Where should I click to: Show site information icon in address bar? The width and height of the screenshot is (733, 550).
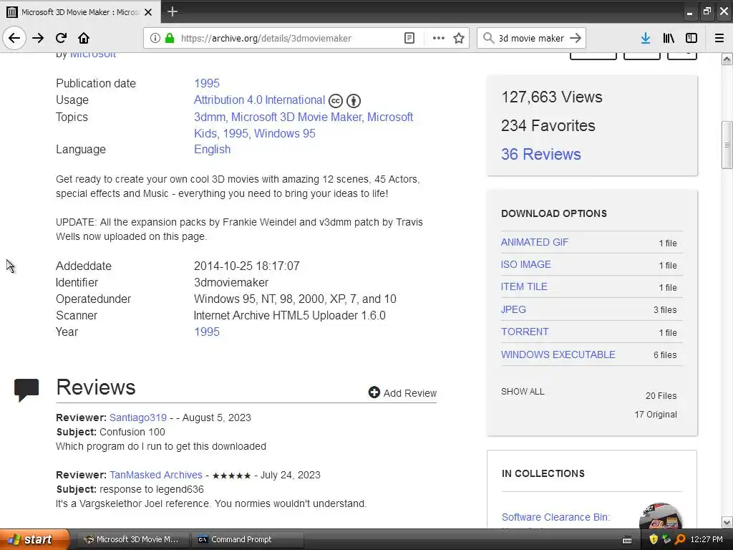(x=155, y=38)
